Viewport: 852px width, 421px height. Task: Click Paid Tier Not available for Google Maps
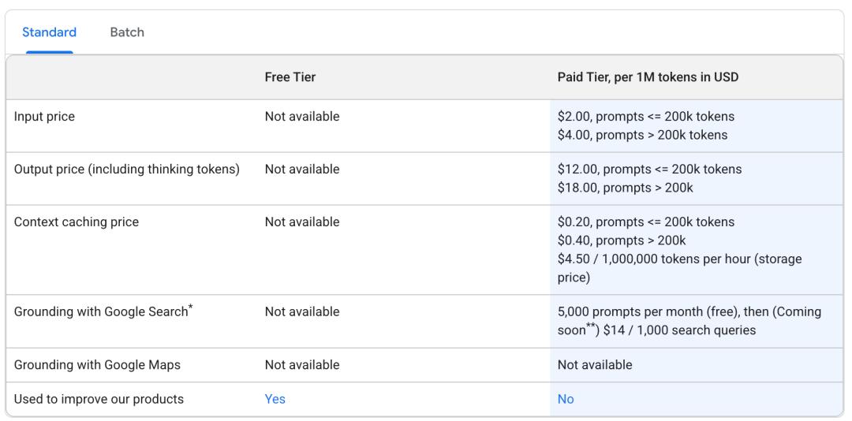click(x=594, y=365)
